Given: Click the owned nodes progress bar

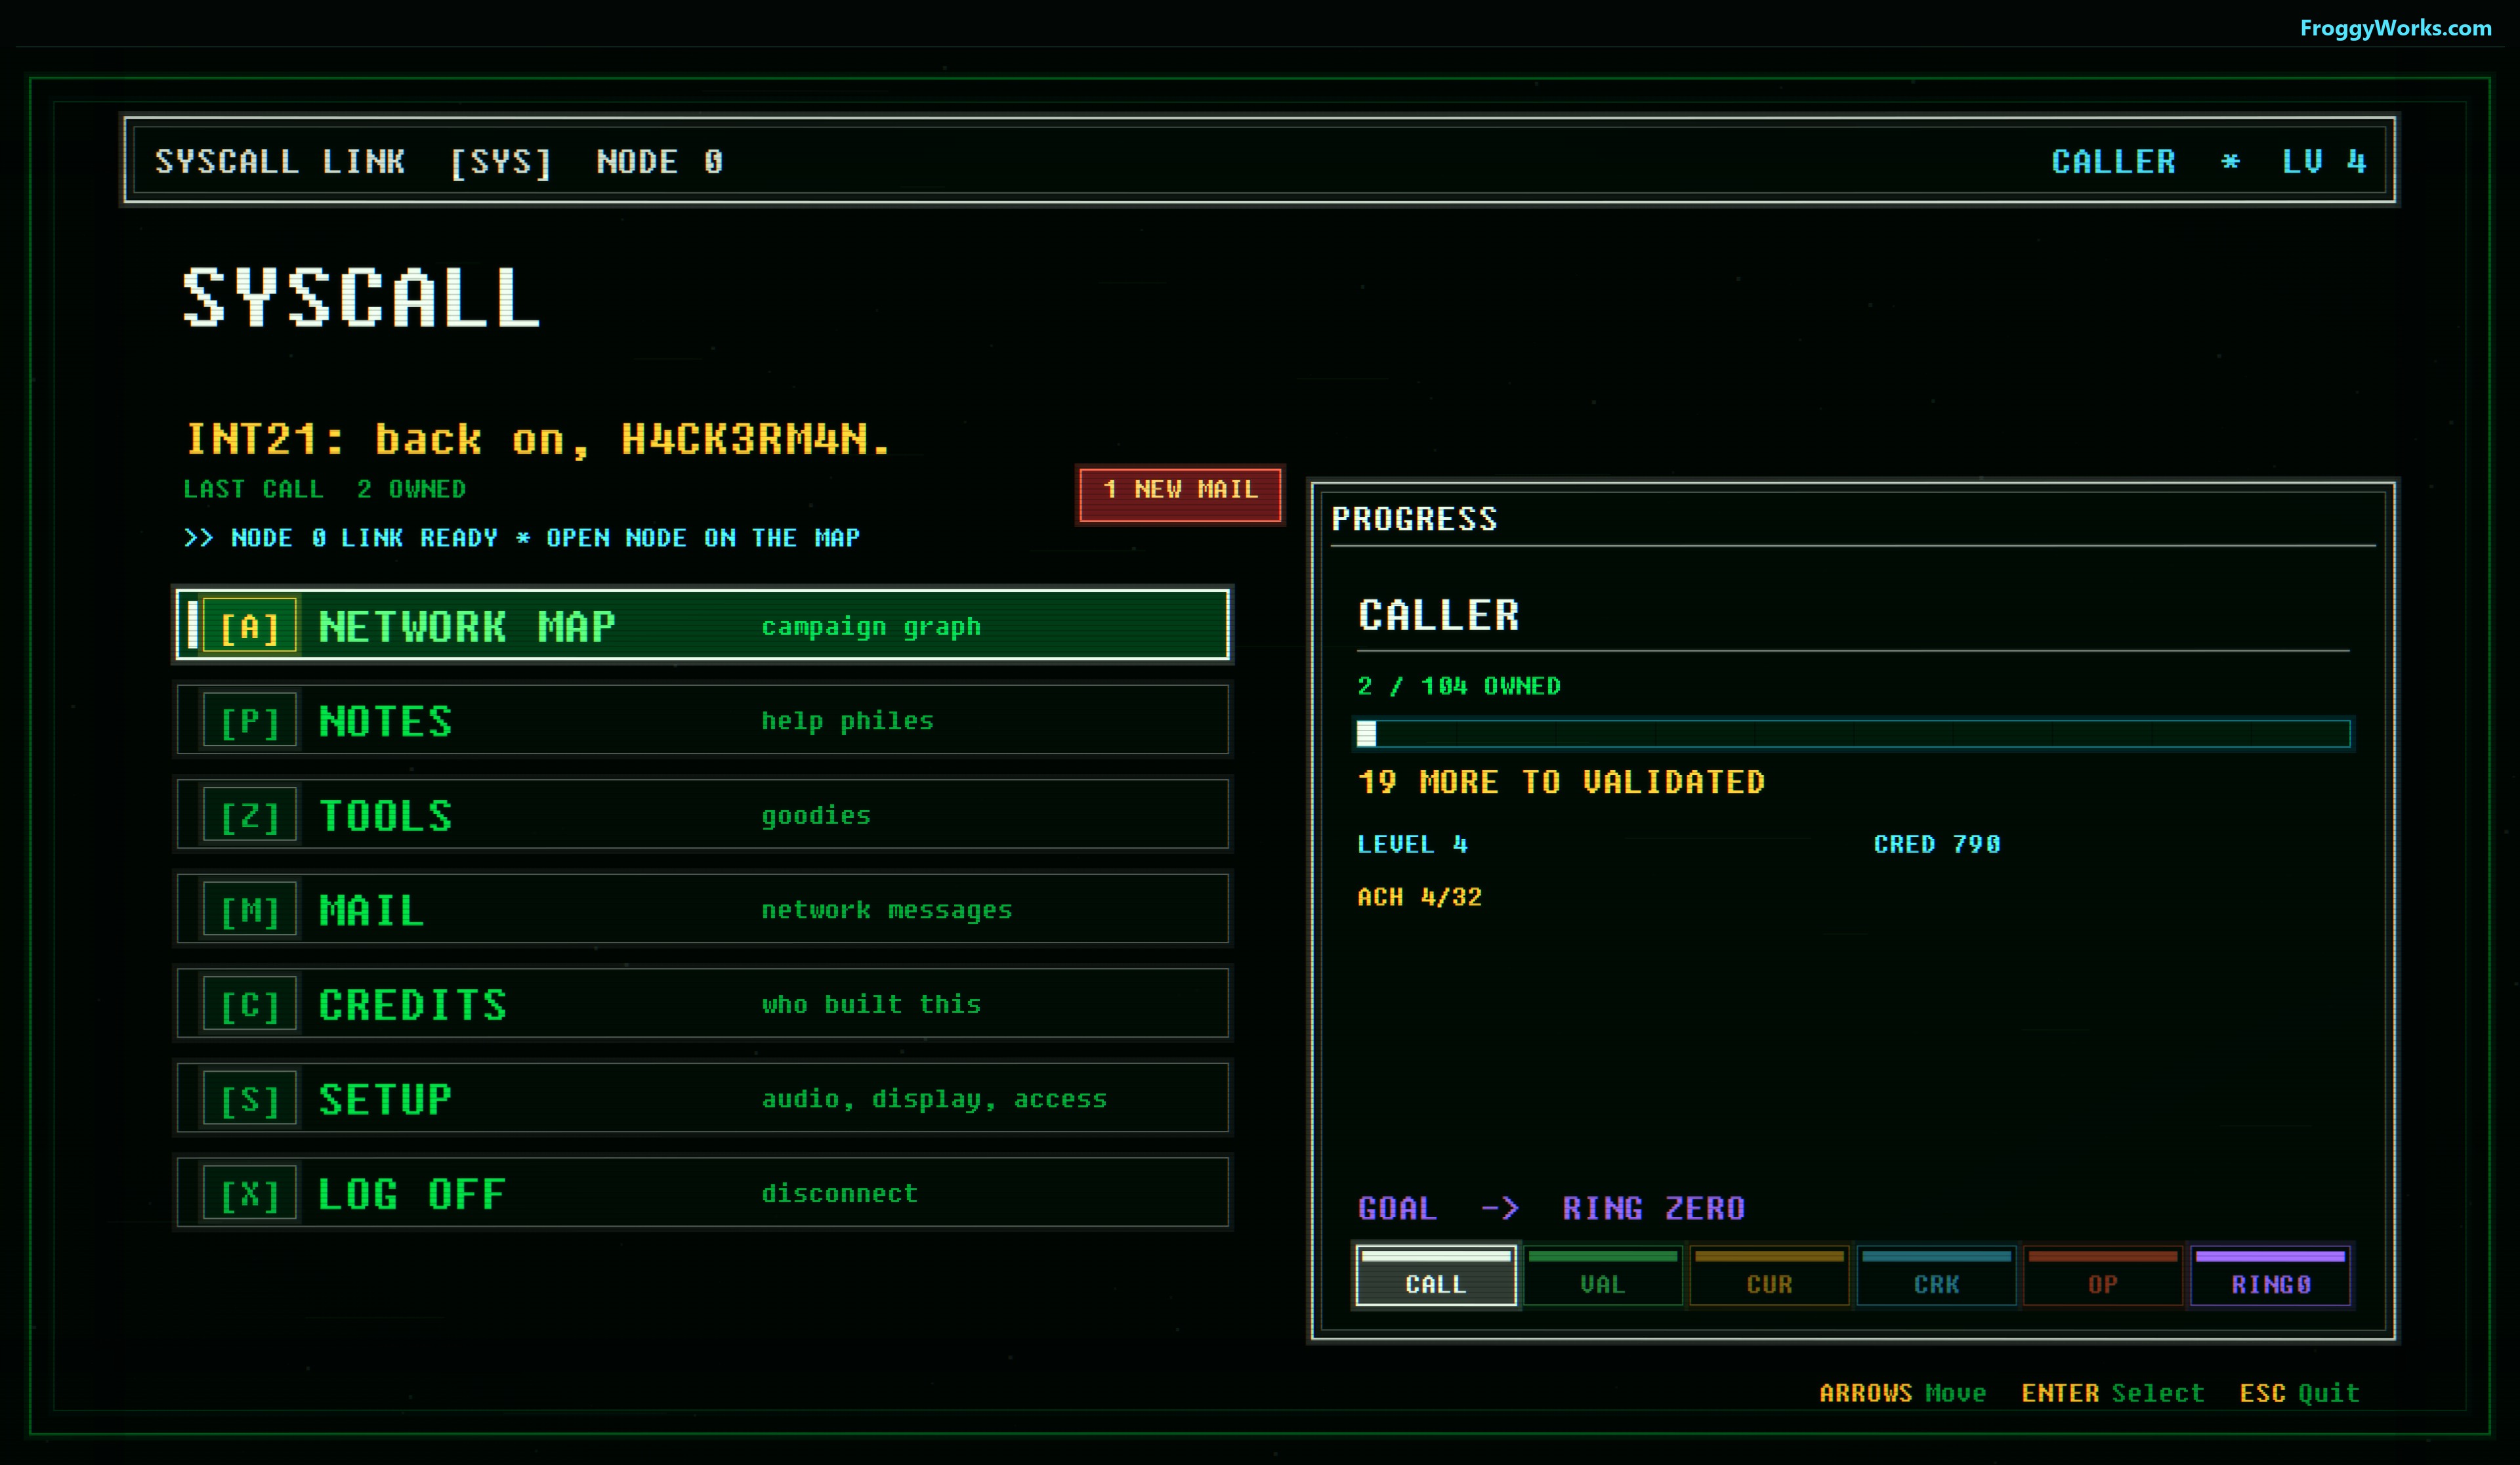Looking at the screenshot, I should coord(1853,734).
